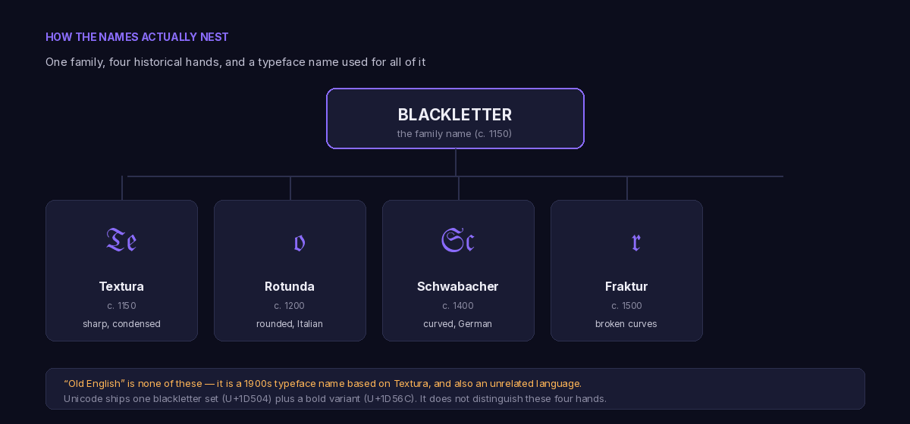Click the 'c. 1200' date under Rotunda
Screen dimensions: 910x424
click(x=290, y=306)
